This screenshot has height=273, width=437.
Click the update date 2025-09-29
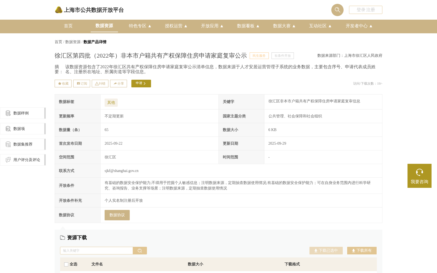pos(277,144)
